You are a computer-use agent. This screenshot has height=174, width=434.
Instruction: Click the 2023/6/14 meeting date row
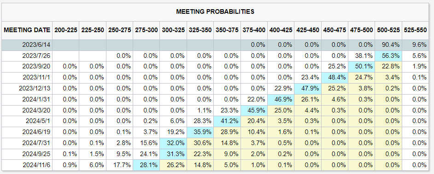[215, 45]
